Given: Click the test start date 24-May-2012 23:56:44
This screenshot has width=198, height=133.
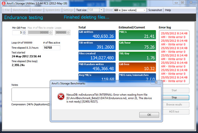Looking at the screenshot, I should (26, 56).
